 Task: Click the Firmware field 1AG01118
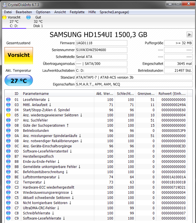(101, 43)
